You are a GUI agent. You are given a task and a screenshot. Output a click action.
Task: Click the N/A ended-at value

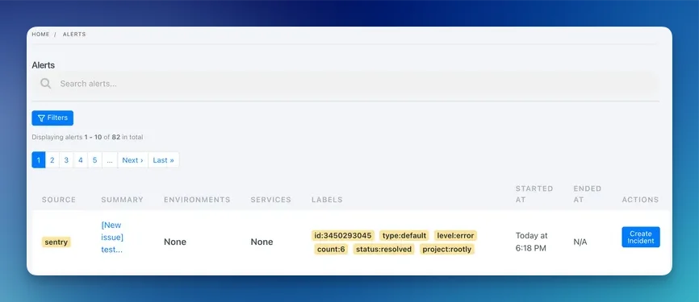pyautogui.click(x=580, y=242)
